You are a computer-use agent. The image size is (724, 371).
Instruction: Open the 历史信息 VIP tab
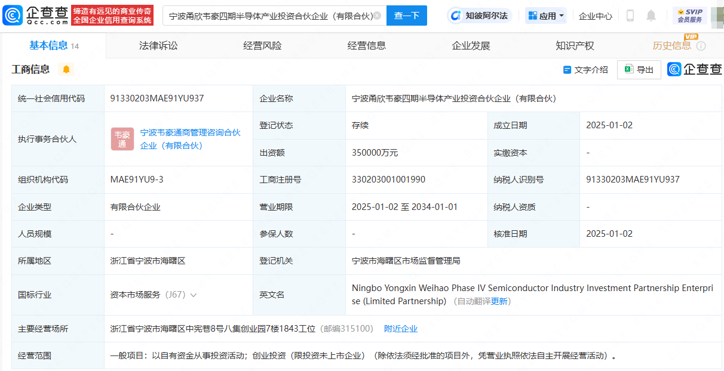pyautogui.click(x=672, y=46)
